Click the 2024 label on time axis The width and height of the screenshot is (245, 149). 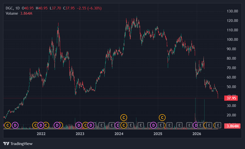(119, 134)
